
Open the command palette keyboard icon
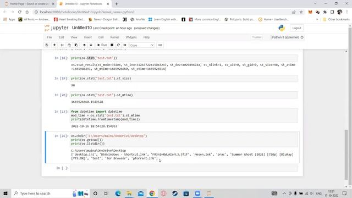[160, 45]
